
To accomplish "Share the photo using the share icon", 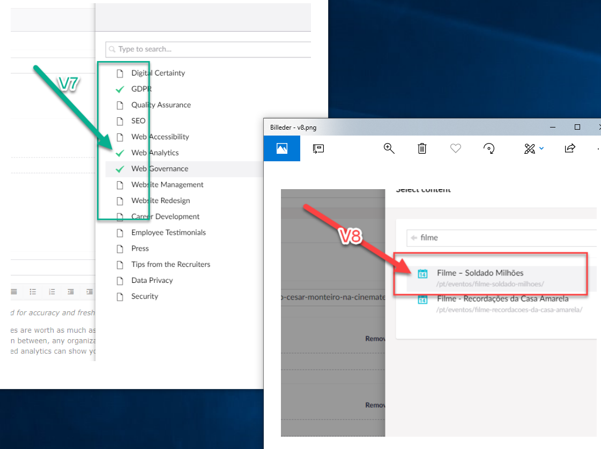I will (569, 148).
